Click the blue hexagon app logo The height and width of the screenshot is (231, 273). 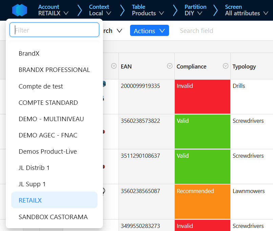19,10
